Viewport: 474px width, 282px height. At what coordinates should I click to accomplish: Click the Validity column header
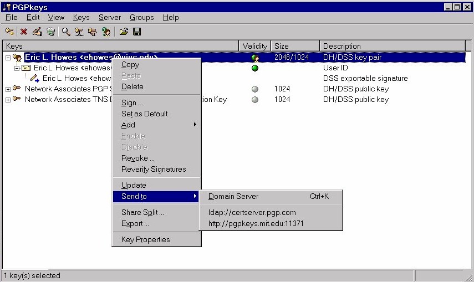[x=255, y=46]
